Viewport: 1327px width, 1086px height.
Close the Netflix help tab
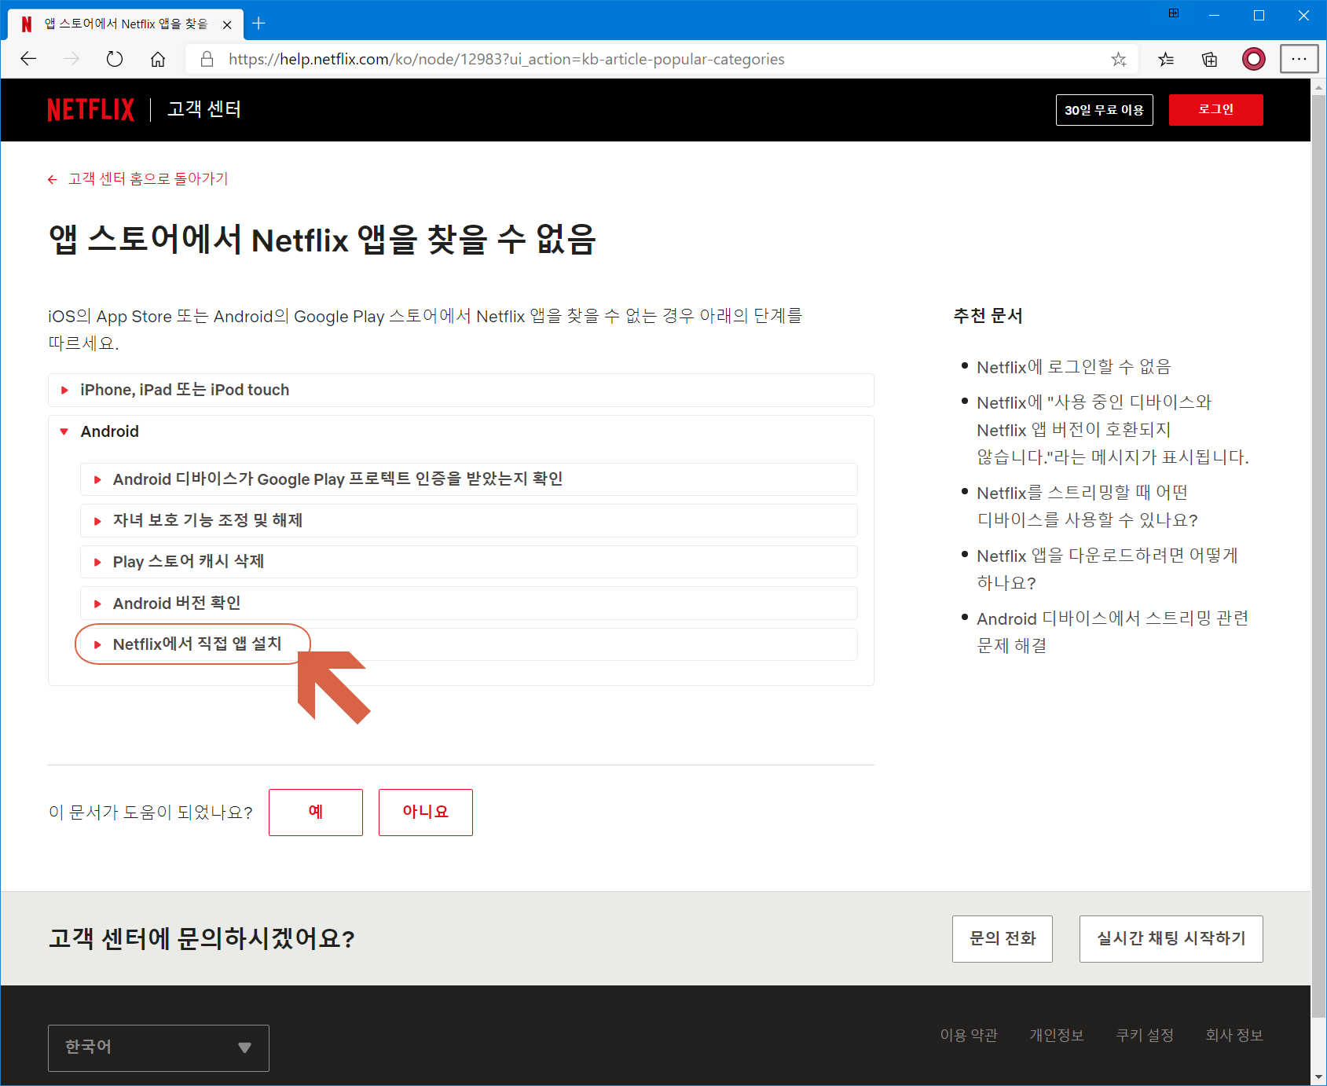(227, 24)
